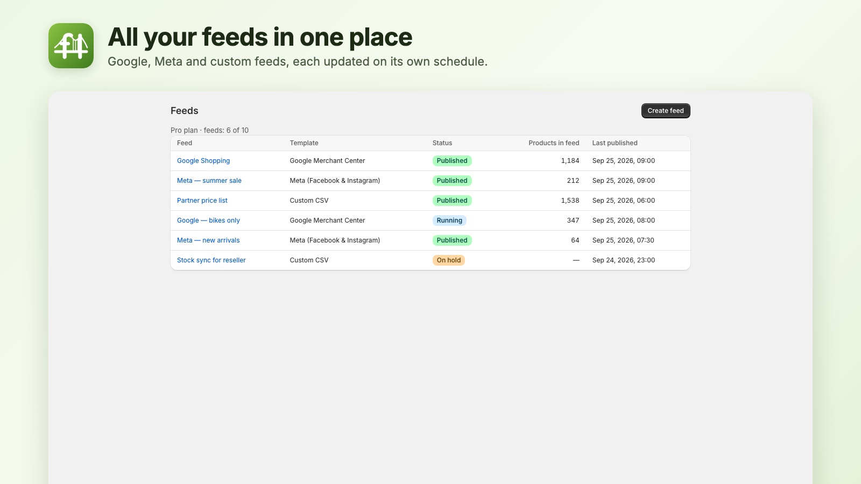Click the All your feeds in one place headline

(x=260, y=38)
